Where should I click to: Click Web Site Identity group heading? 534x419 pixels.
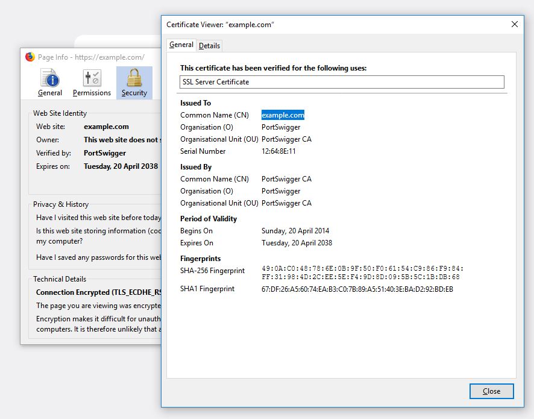[x=60, y=113]
